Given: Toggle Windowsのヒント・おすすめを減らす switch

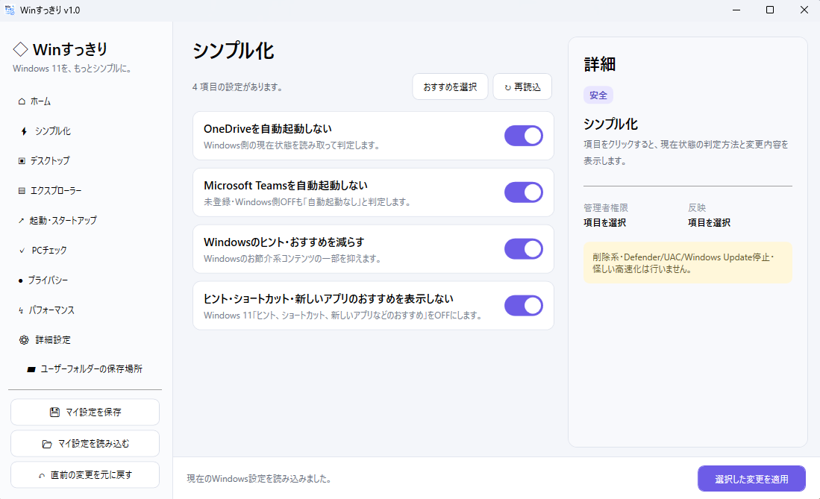Looking at the screenshot, I should coord(524,249).
